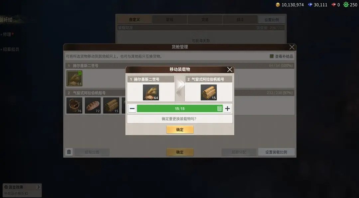
Task: Open the 设置比例 tab
Action: 272,20
